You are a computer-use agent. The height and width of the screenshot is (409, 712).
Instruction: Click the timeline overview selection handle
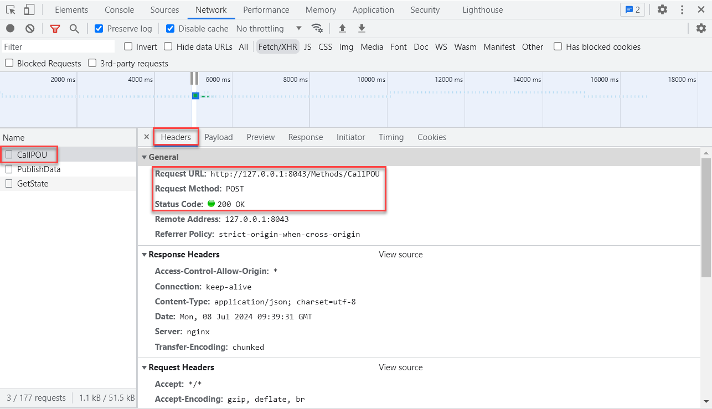(194, 79)
